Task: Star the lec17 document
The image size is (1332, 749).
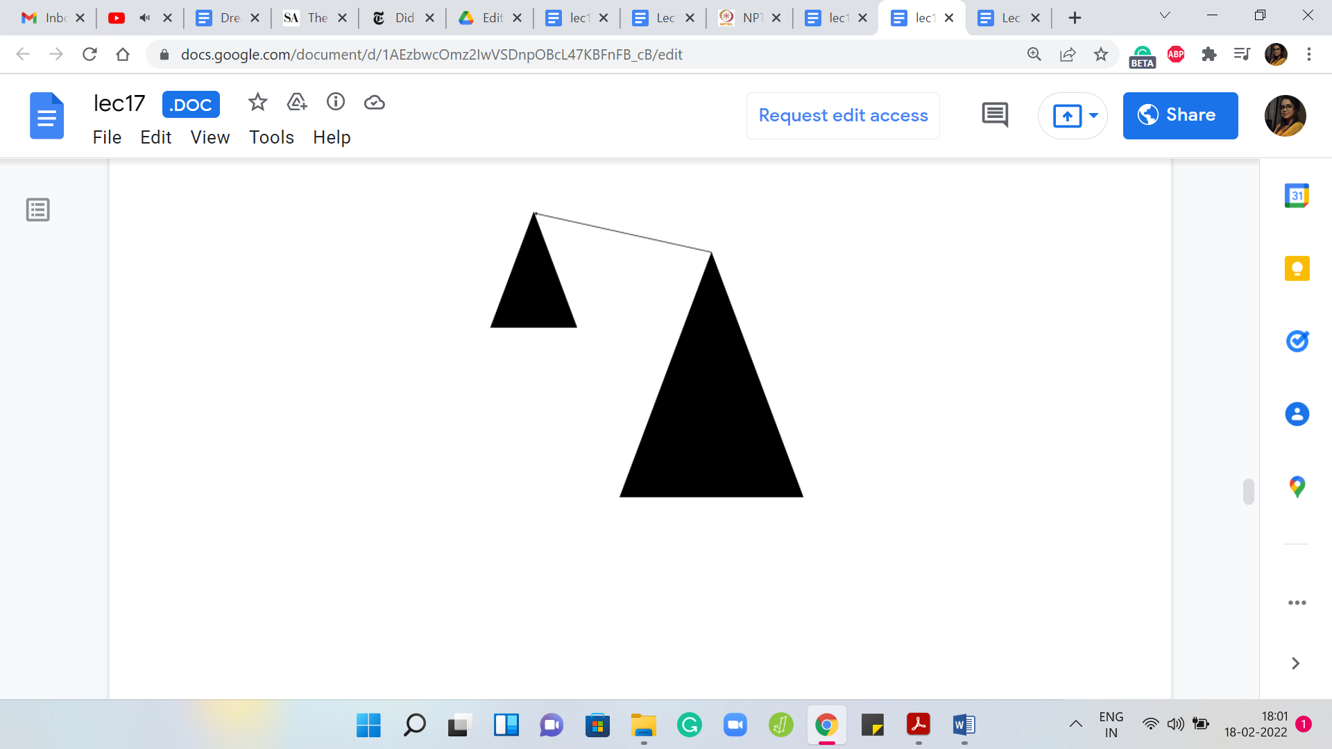Action: pyautogui.click(x=257, y=103)
